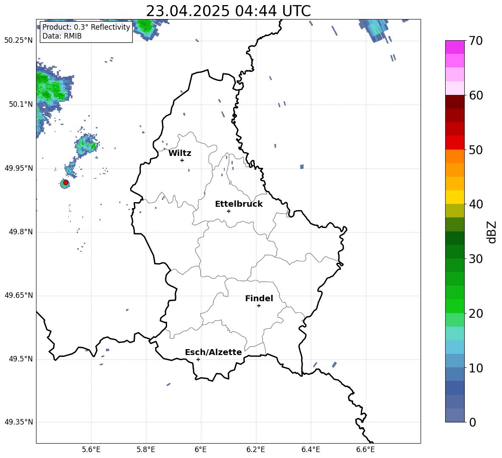The image size is (502, 458).
Task: Click the 'Data: RMIB' legend text
Action: click(x=62, y=36)
